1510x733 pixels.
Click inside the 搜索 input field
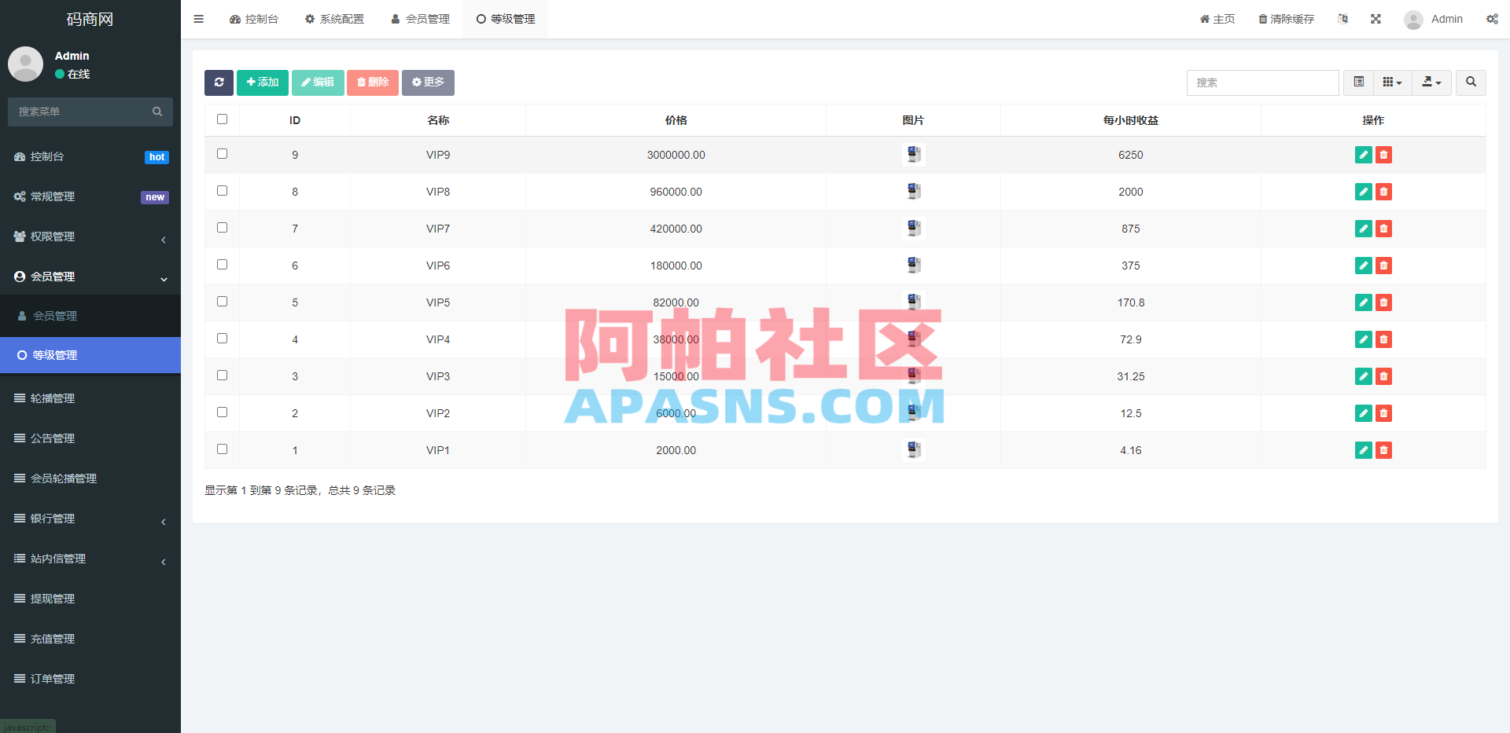tap(1262, 82)
